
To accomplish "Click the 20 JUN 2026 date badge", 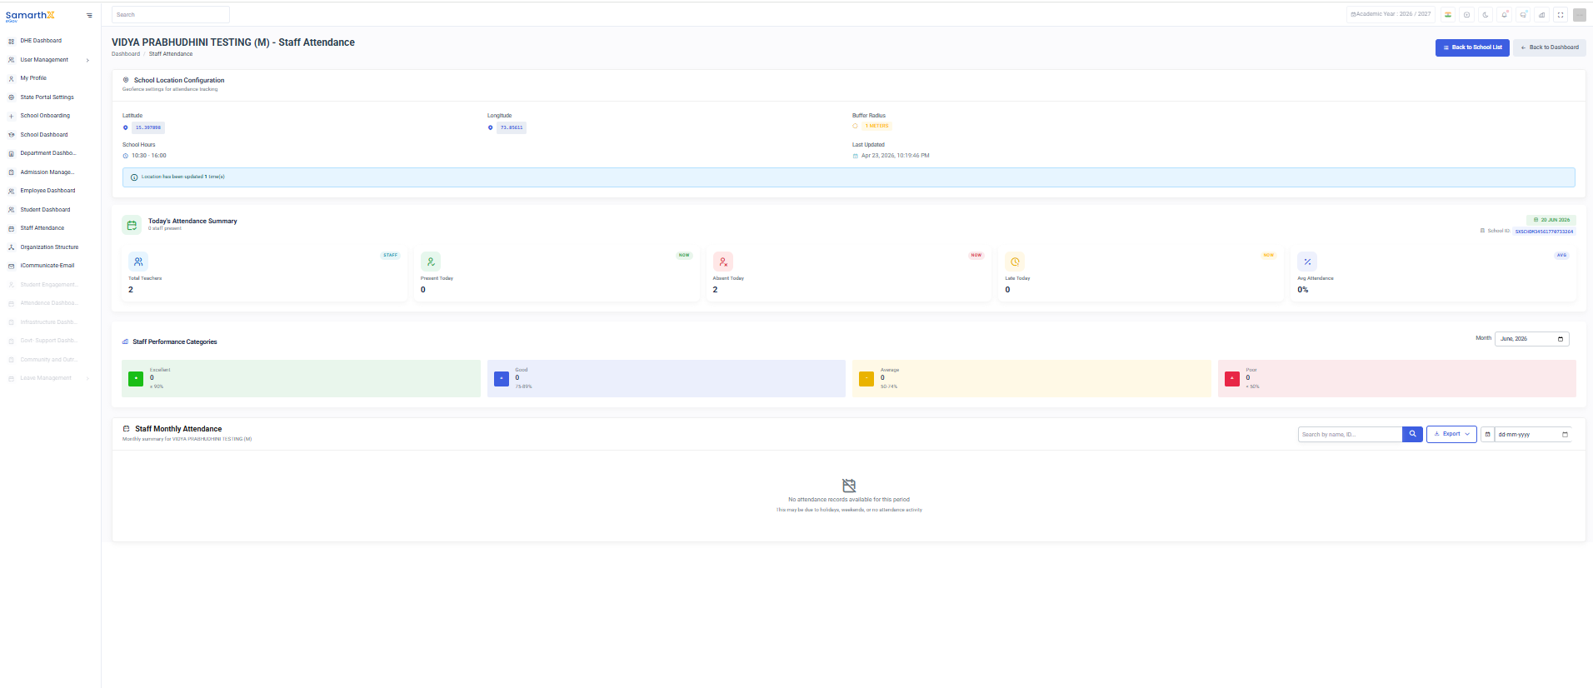I will click(1551, 220).
